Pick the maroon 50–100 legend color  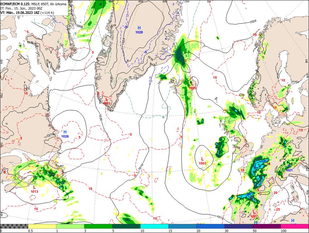point(267,226)
